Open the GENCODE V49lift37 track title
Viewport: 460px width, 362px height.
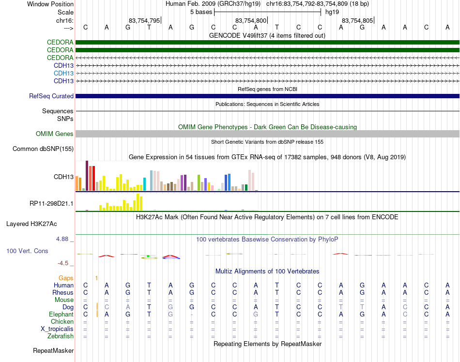(267, 35)
